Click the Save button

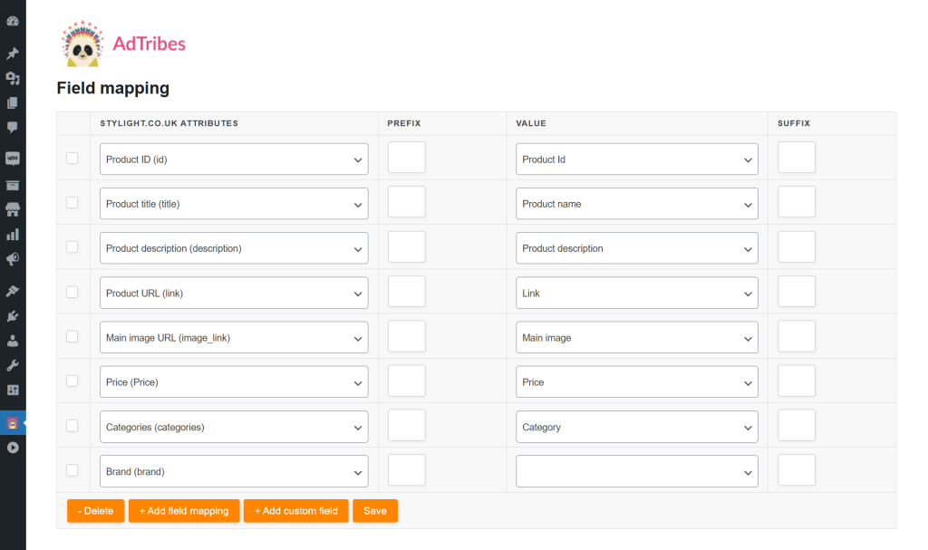click(375, 511)
